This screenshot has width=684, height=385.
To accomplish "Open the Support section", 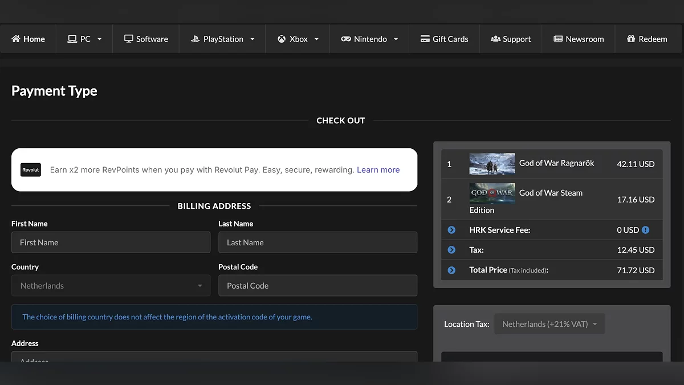I will [510, 39].
